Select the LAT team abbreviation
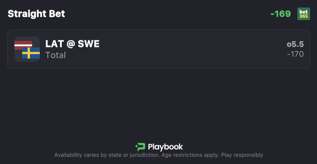The image size is (317, 164). pyautogui.click(x=54, y=44)
